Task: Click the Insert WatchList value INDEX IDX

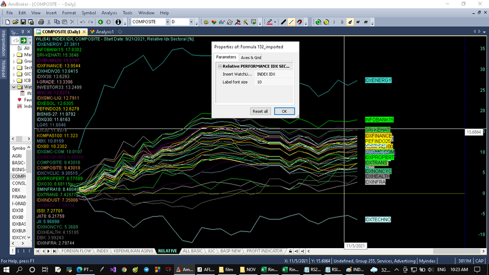Action: tap(274, 74)
